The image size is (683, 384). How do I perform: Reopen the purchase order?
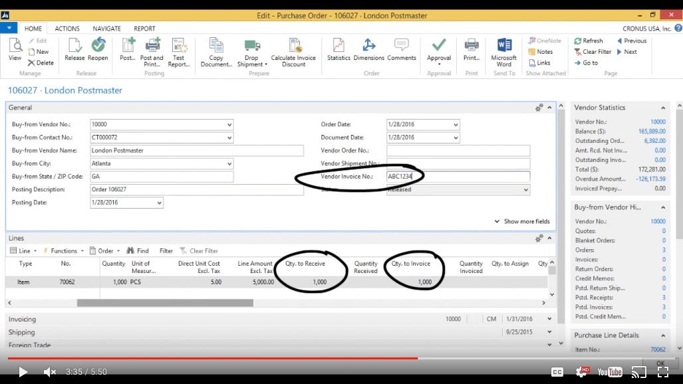tap(98, 50)
